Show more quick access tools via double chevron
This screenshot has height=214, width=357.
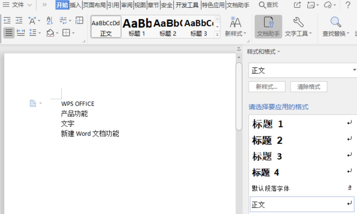[x=44, y=5]
